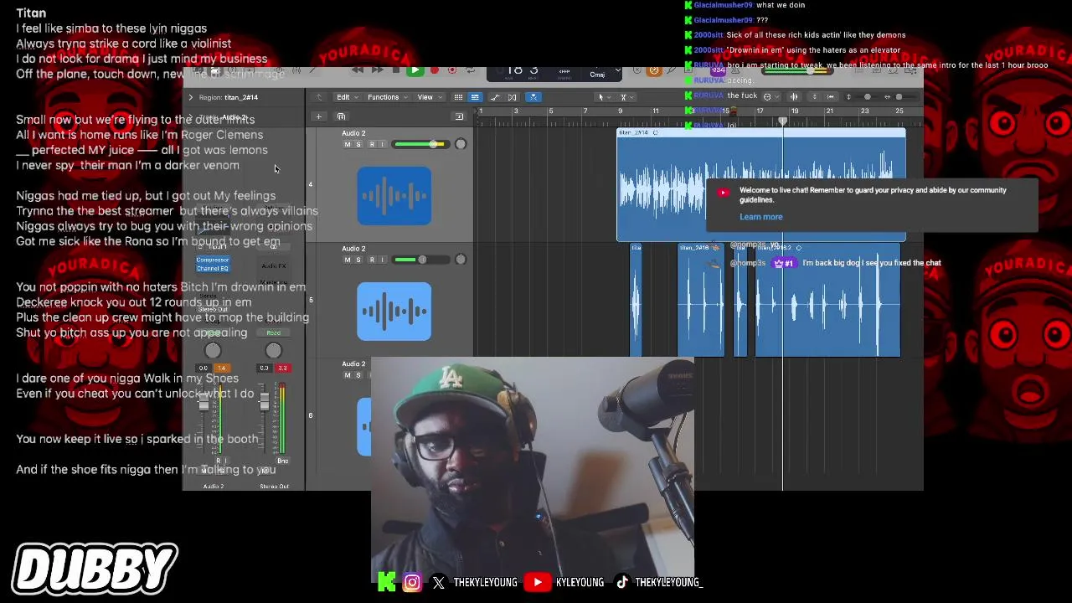Follow the Learn more link in chat notice
Screen dimensions: 1072x603
pyautogui.click(x=760, y=217)
